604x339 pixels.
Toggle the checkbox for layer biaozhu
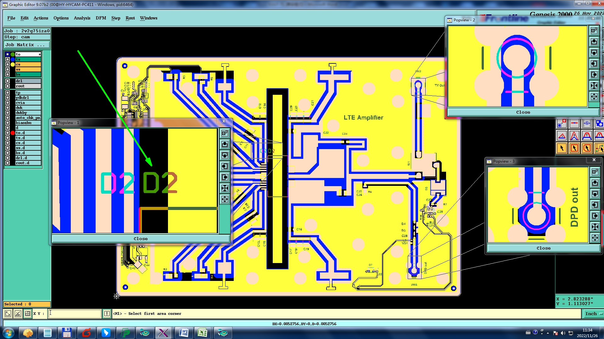point(8,123)
